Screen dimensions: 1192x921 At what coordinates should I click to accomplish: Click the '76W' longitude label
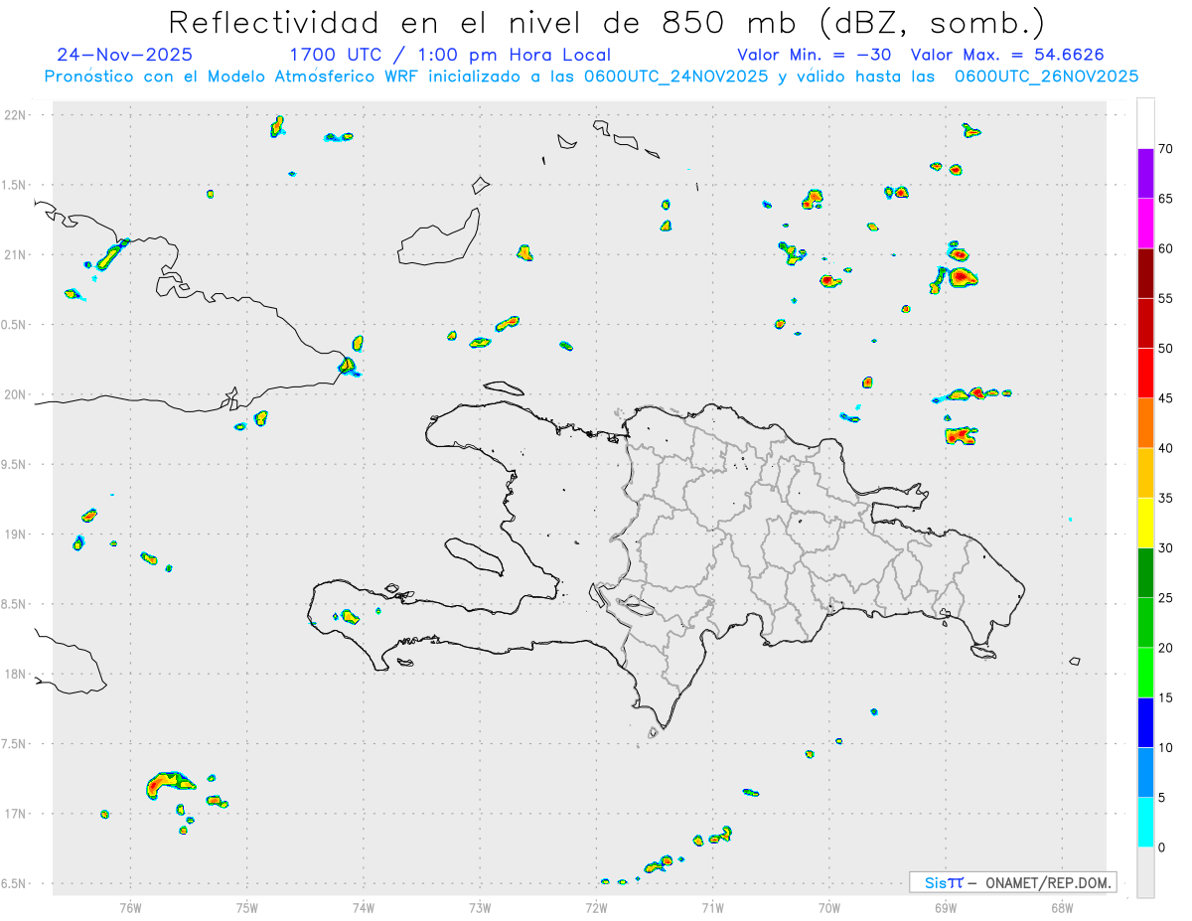(x=130, y=907)
